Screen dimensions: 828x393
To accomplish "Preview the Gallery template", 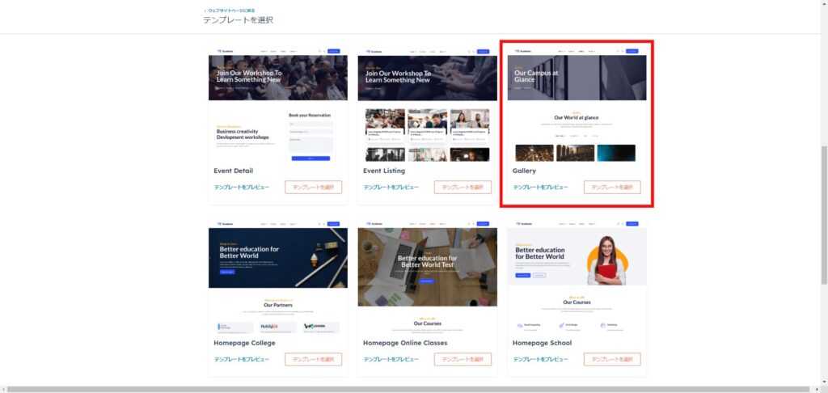I will pos(541,187).
